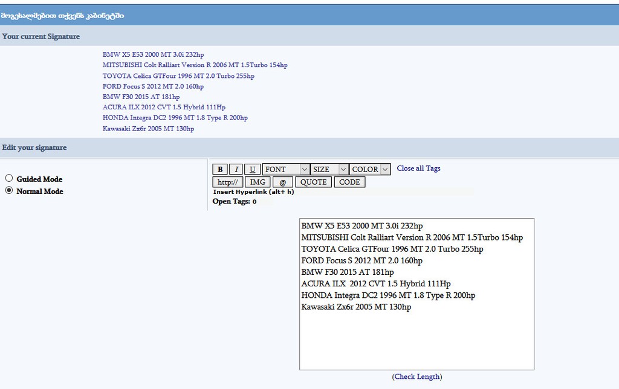Click the Bold B formatting button
This screenshot has height=389, width=619.
click(x=220, y=169)
